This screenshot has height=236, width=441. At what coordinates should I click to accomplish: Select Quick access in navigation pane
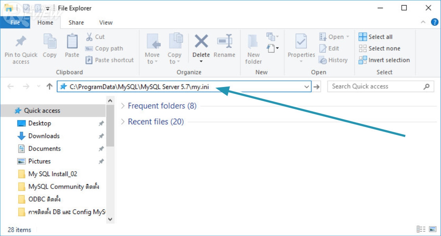(x=53, y=111)
